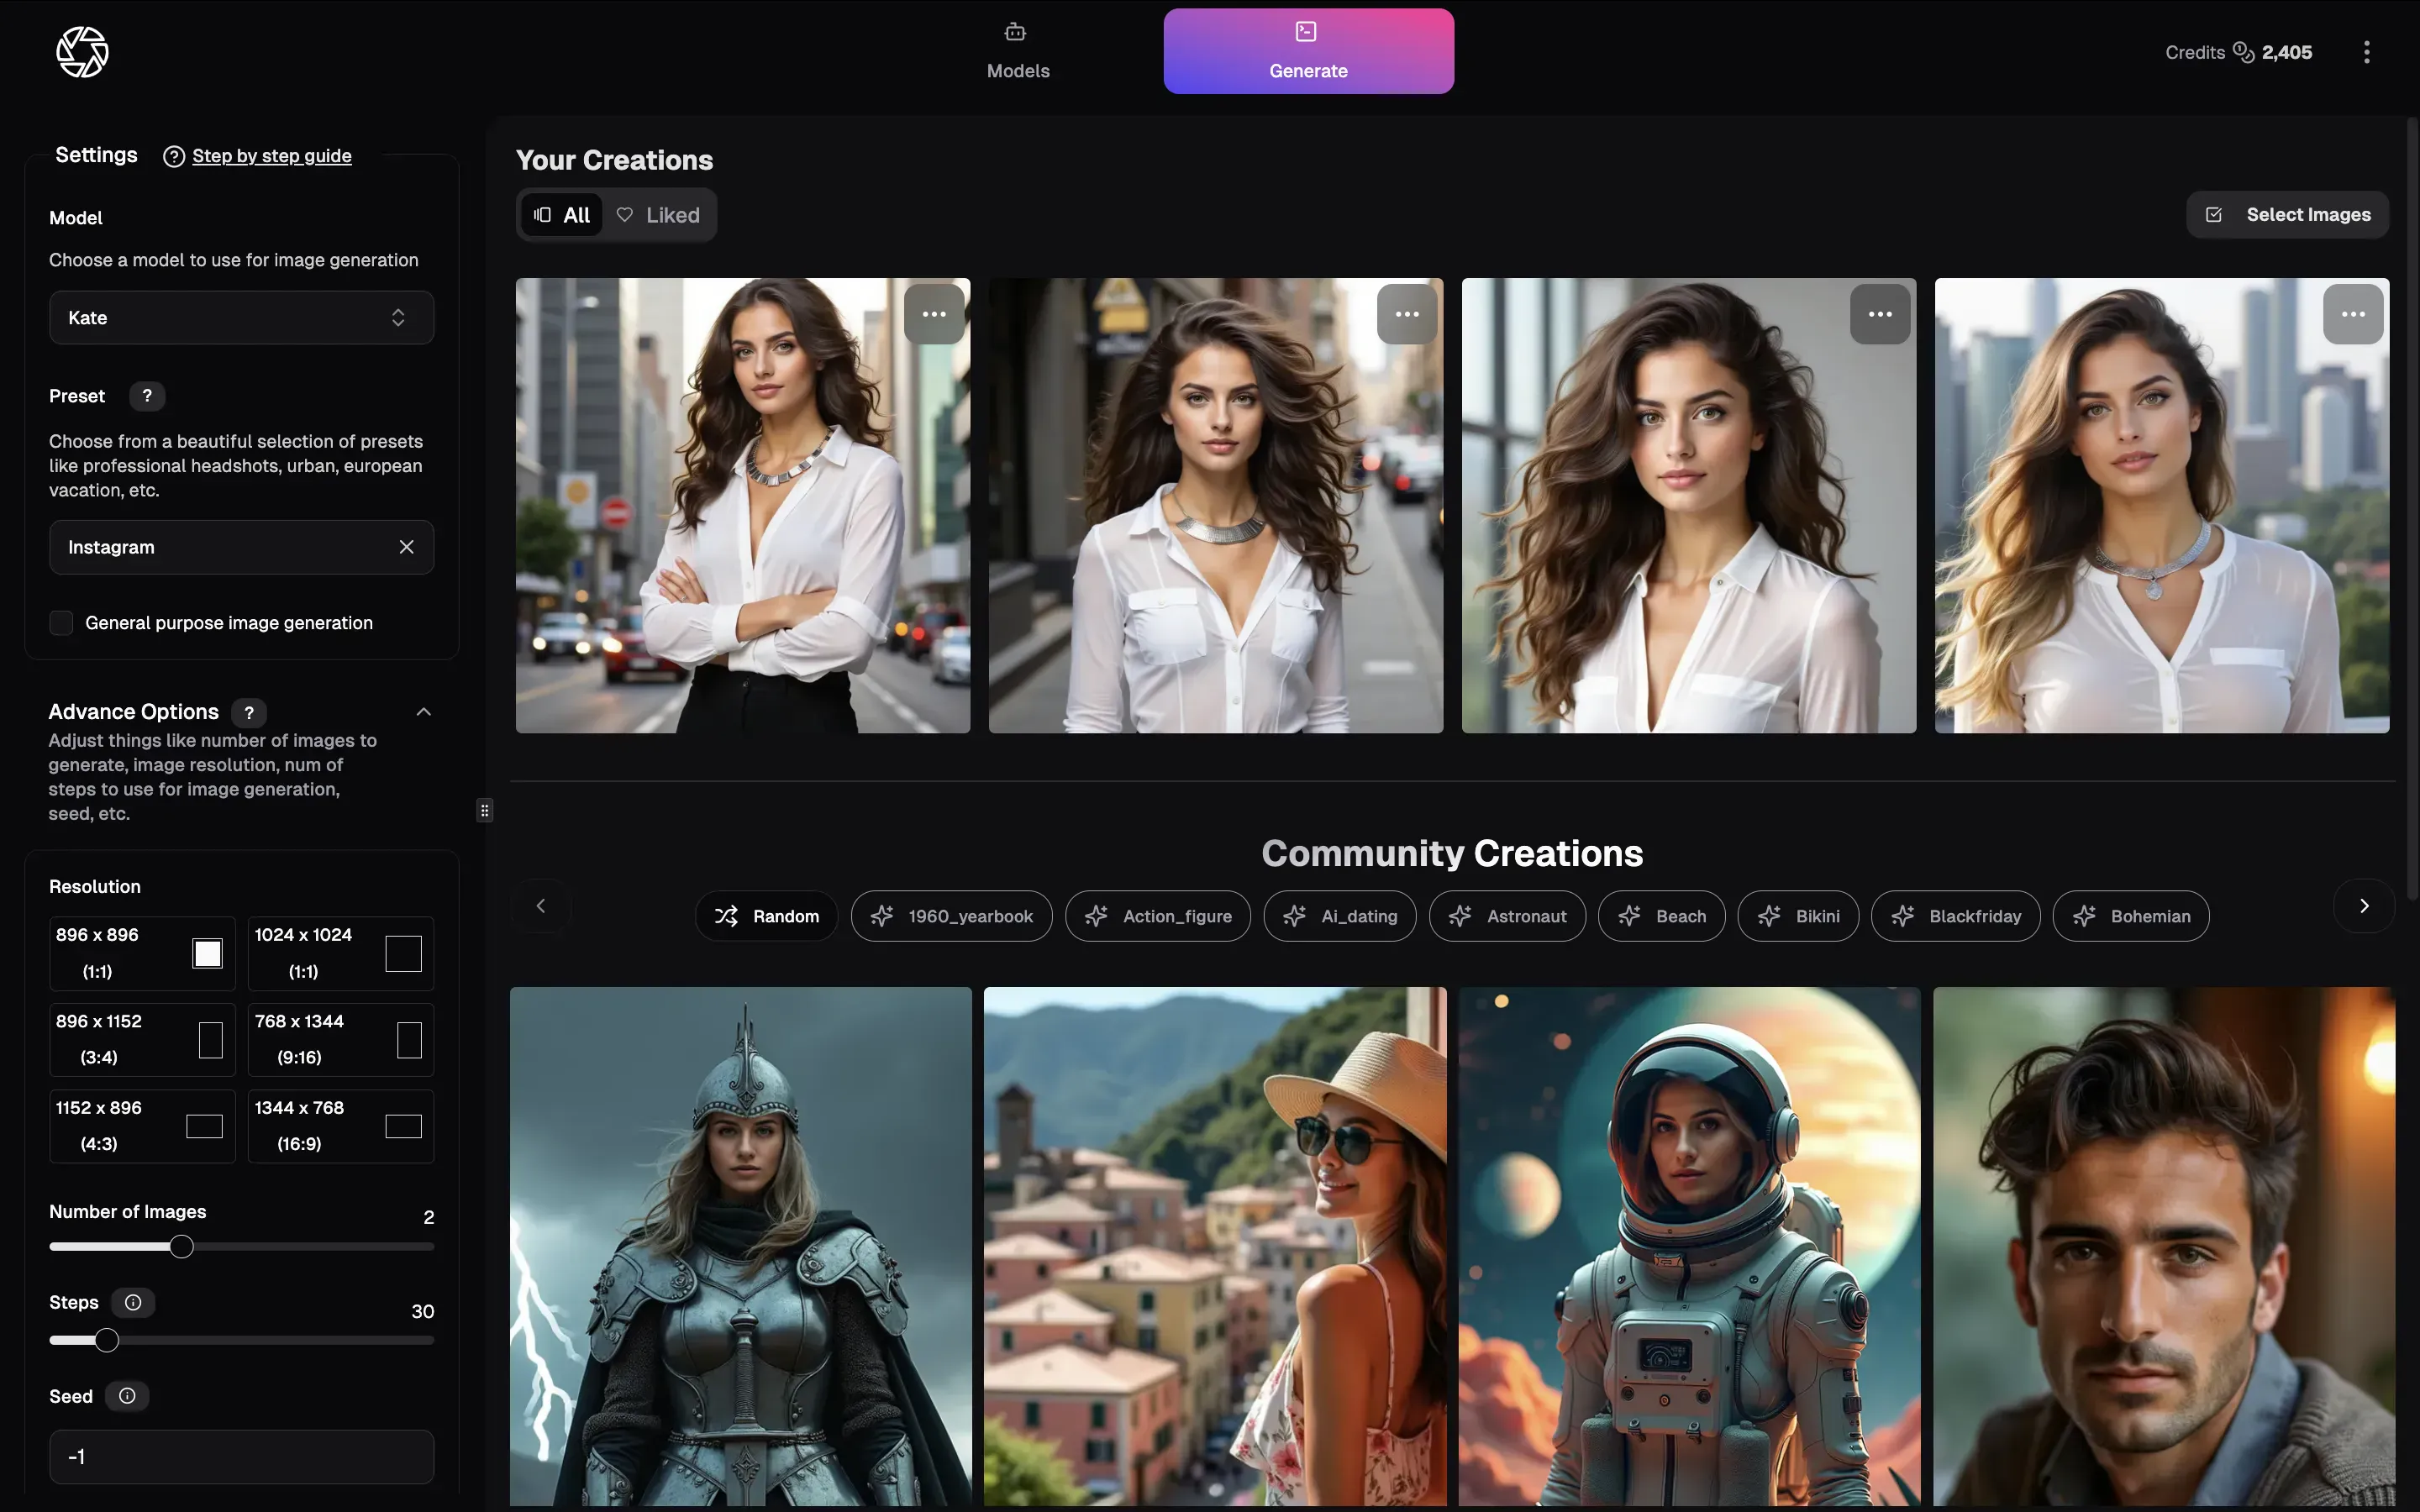Enable General purpose image generation checkbox
Screen dimensions: 2420x1512
point(62,623)
